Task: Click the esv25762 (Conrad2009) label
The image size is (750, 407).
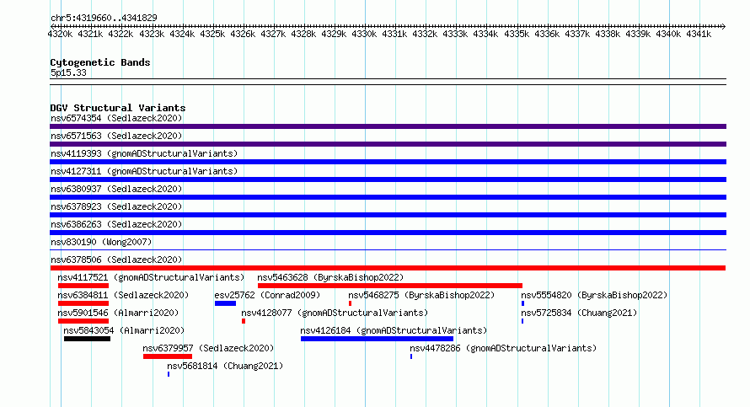Action: (267, 295)
